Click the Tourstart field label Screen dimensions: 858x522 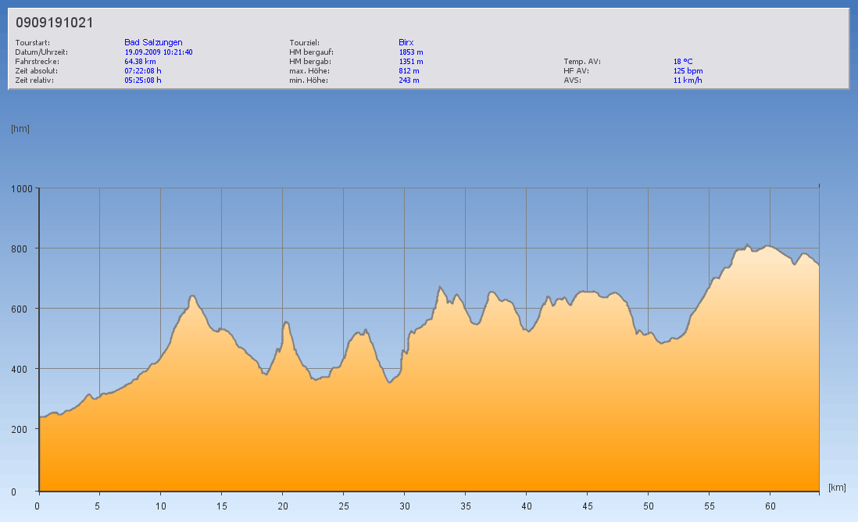click(x=33, y=42)
